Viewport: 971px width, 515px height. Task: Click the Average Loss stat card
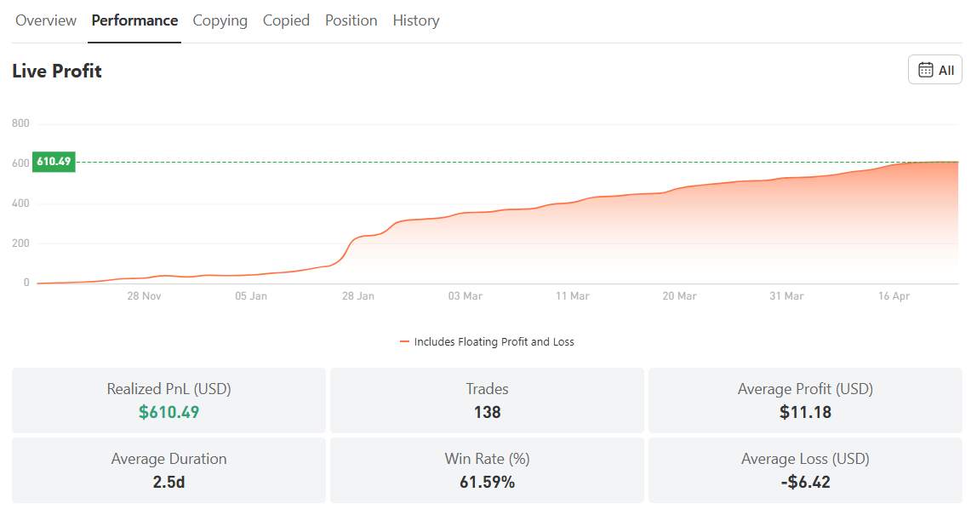[x=804, y=470]
